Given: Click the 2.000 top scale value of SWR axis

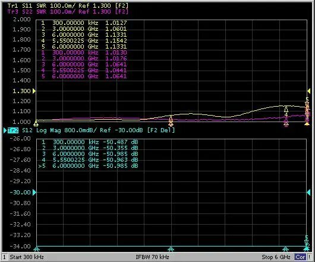Looking at the screenshot, I should tap(22, 20).
